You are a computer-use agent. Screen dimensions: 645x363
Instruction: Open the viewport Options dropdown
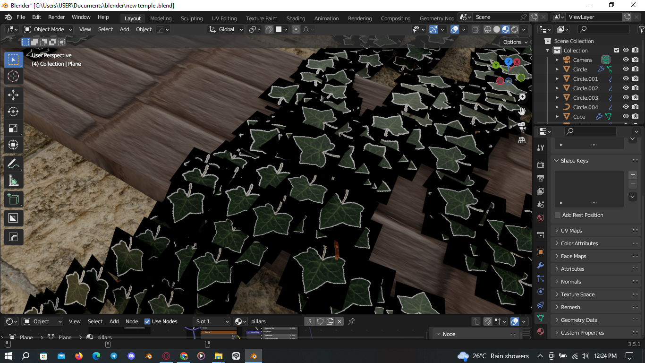coord(515,42)
